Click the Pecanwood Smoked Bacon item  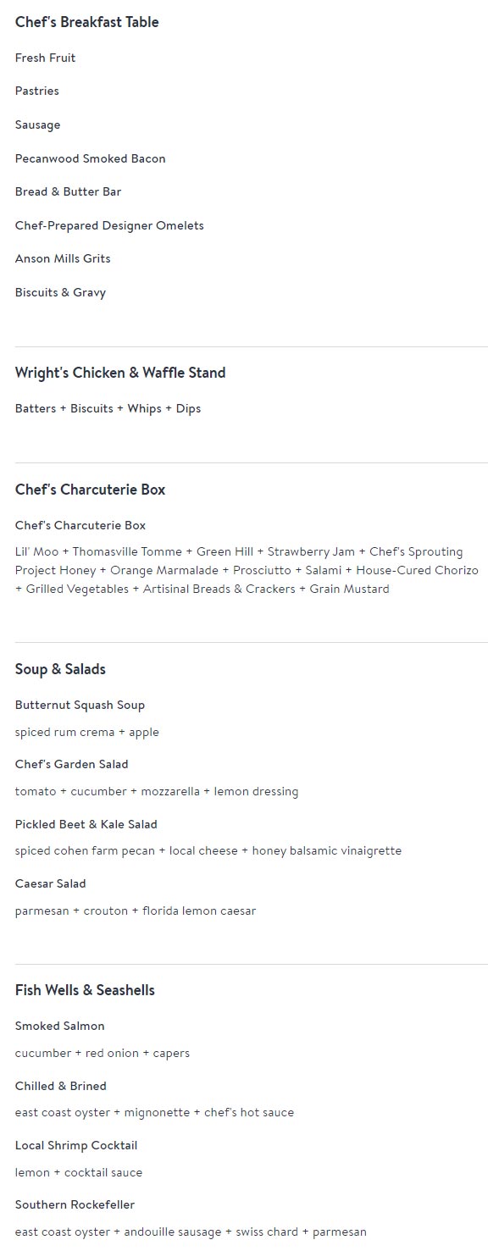[90, 158]
